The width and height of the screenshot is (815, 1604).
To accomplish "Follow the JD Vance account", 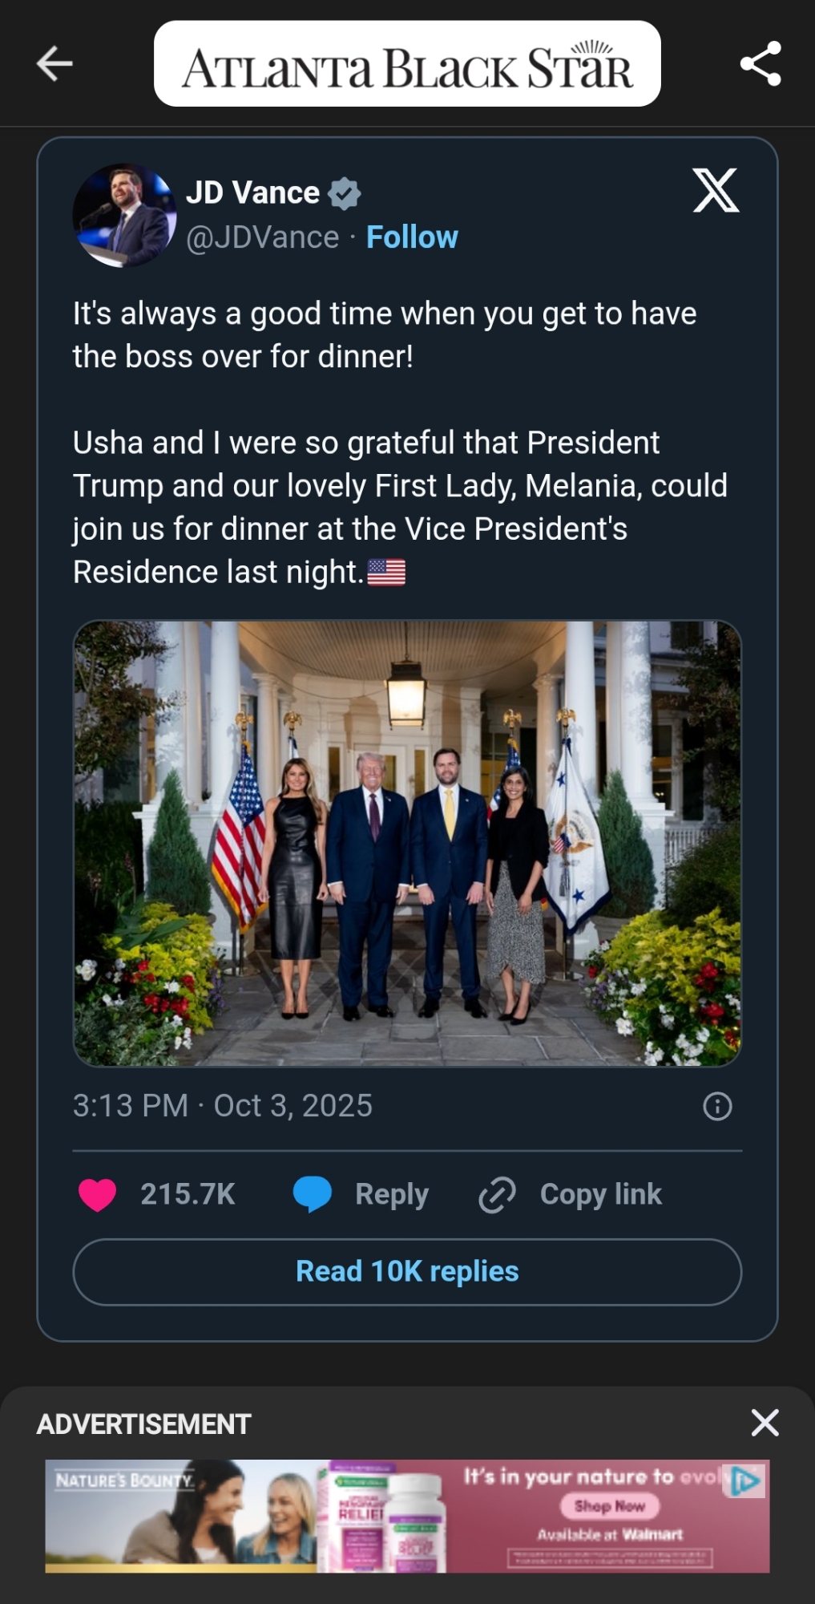I will [x=412, y=237].
